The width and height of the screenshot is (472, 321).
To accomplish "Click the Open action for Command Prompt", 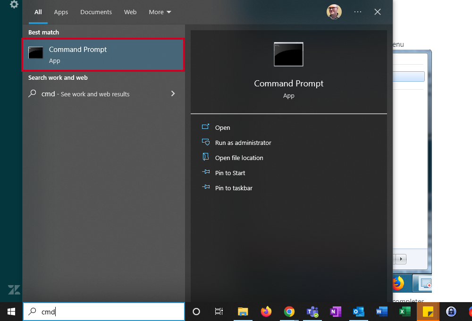I will (x=222, y=127).
